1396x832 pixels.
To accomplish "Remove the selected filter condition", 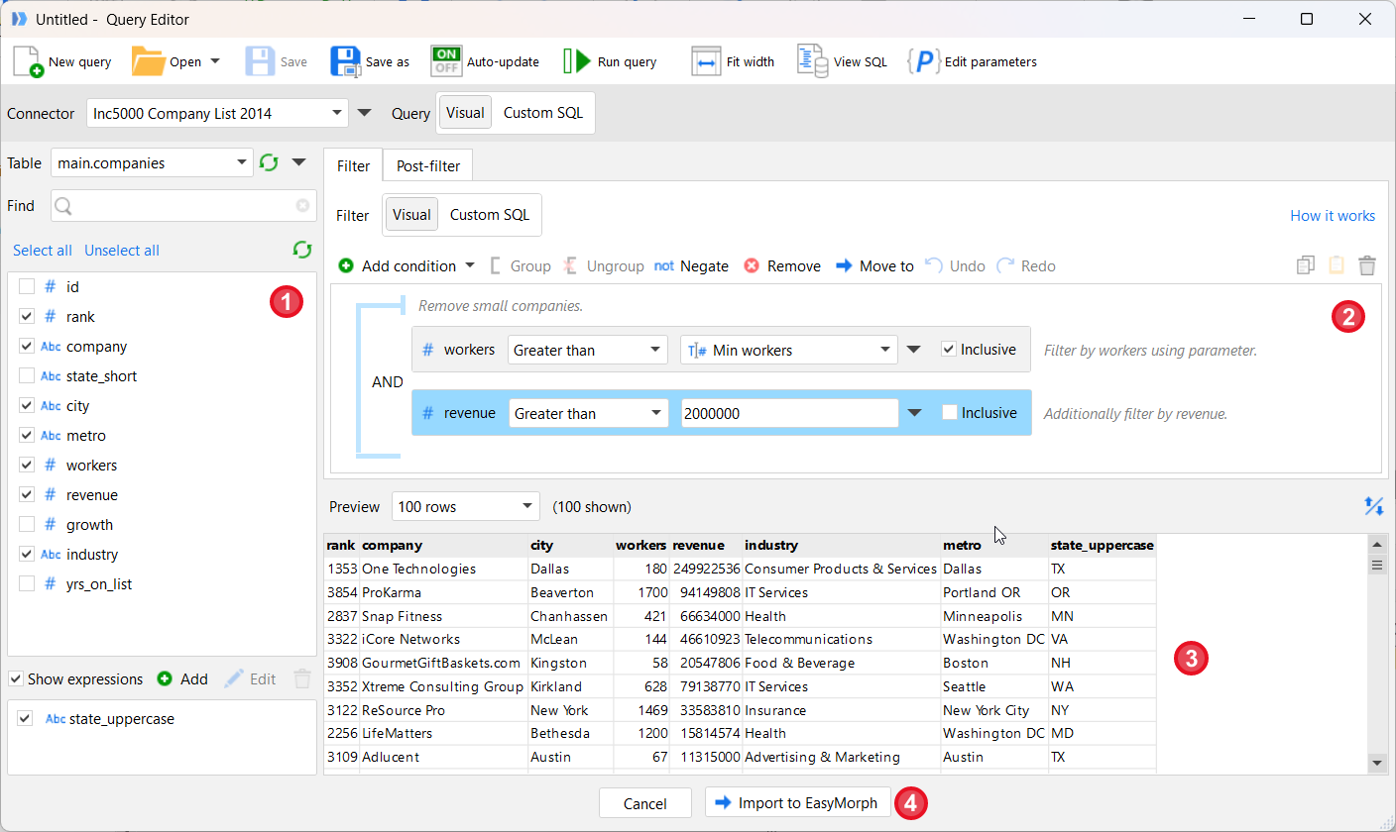I will pyautogui.click(x=782, y=265).
